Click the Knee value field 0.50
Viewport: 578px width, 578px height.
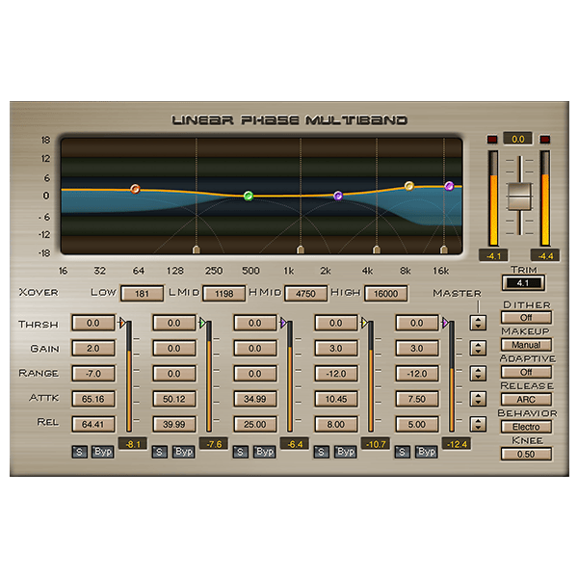[526, 454]
